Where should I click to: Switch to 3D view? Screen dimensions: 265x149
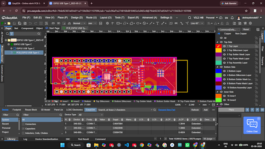(58, 23)
